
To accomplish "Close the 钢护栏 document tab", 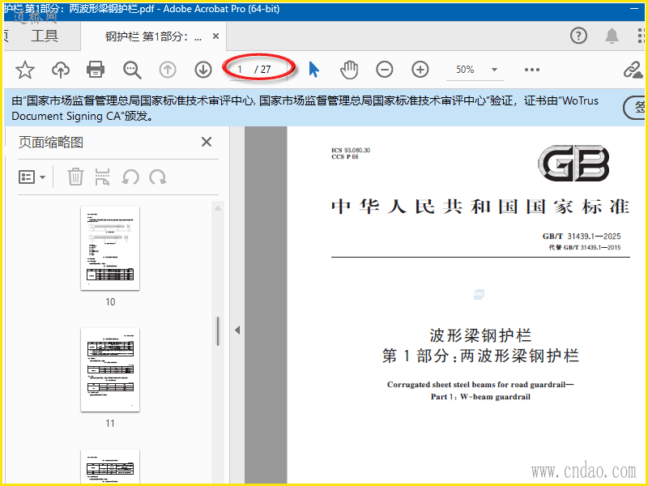I will point(215,36).
